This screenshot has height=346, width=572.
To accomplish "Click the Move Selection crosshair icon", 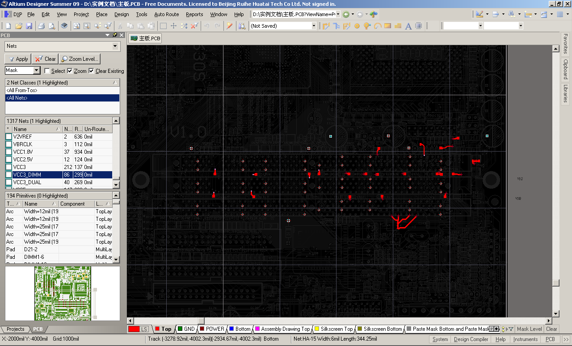I will coord(174,26).
